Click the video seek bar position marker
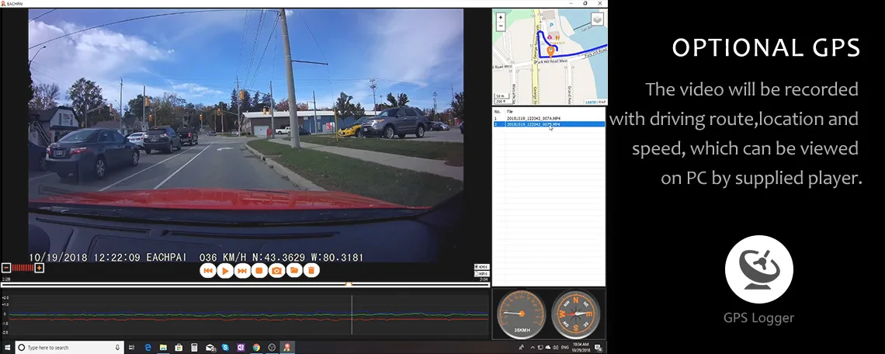The image size is (885, 354). point(349,284)
